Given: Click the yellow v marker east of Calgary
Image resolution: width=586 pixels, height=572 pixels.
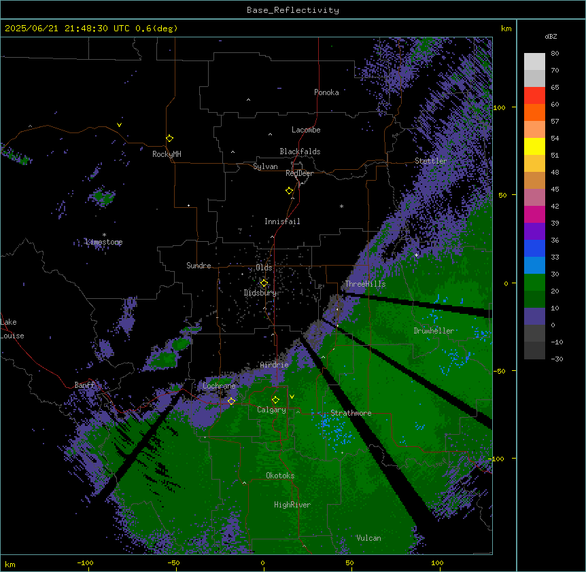Looking at the screenshot, I should tap(292, 397).
